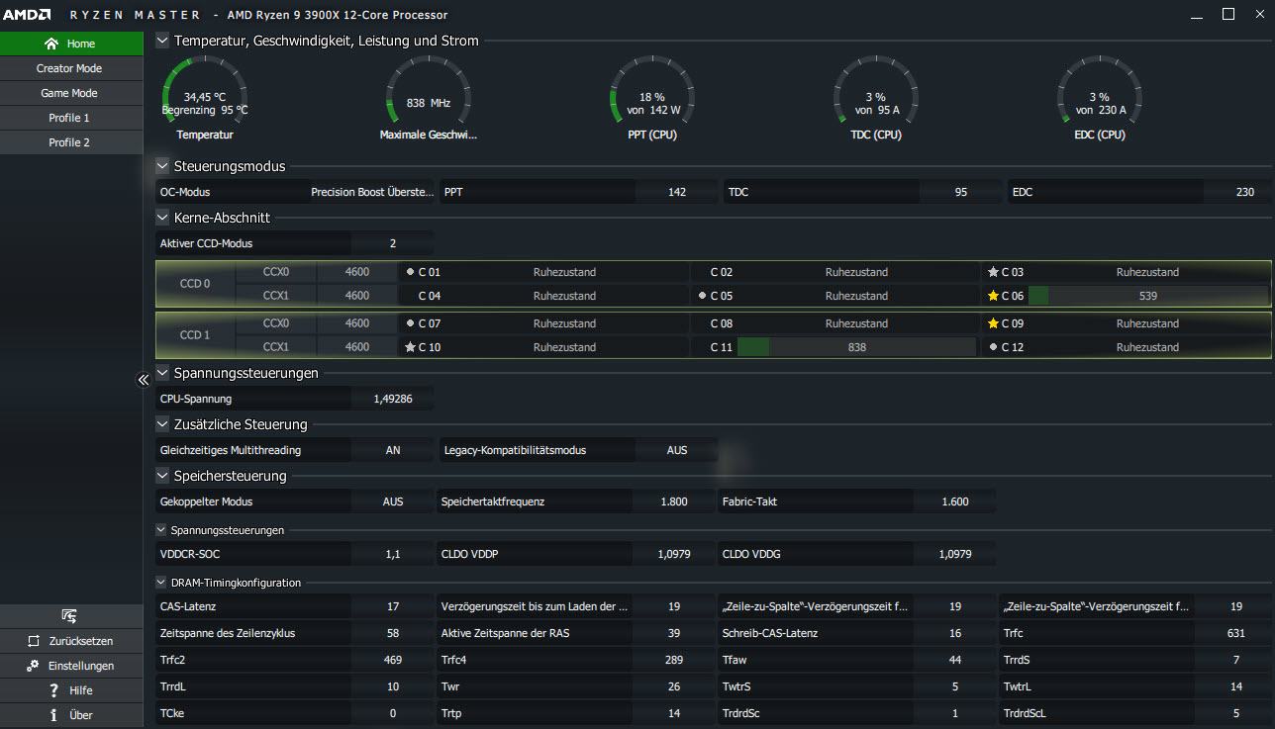This screenshot has height=729, width=1275.
Task: Click the Hilfe question mark icon
Action: 53,690
